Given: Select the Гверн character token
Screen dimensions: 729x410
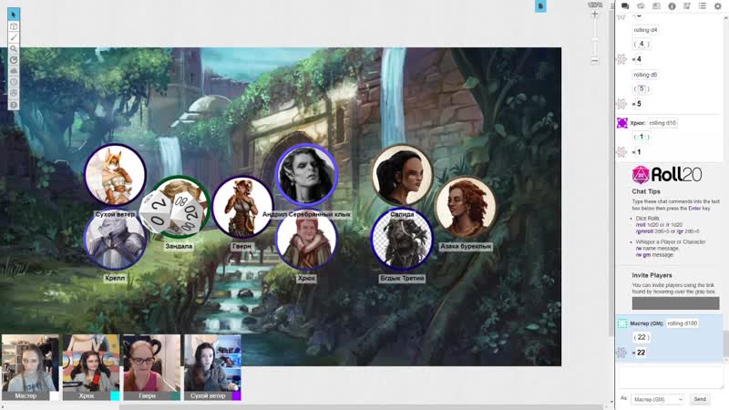Looking at the screenshot, I should pos(242,207).
